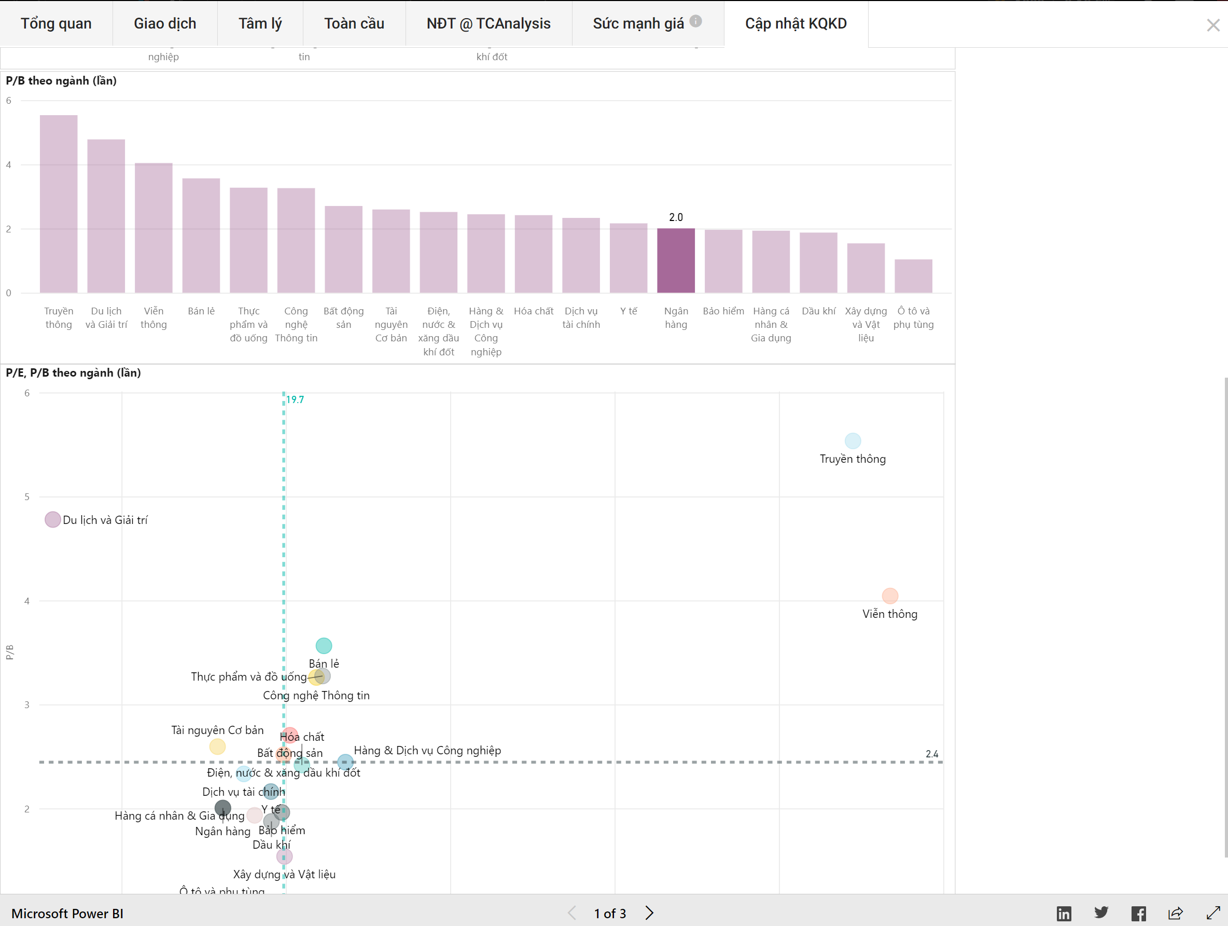Click the info icon beside Sức mạnh giá
Image resolution: width=1228 pixels, height=926 pixels.
click(695, 21)
